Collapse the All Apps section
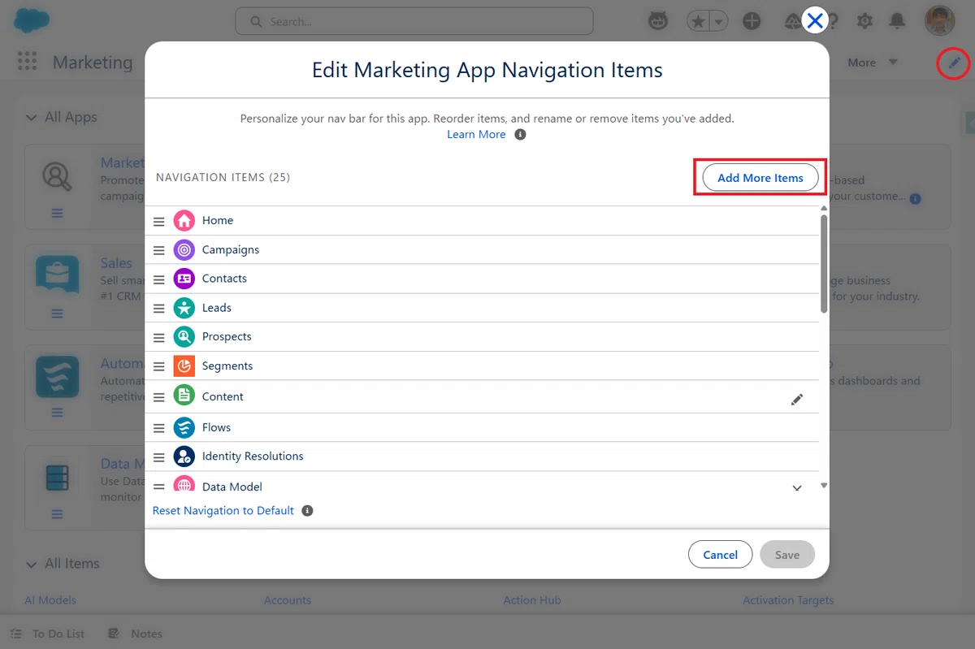Viewport: 975px width, 649px height. (x=31, y=118)
